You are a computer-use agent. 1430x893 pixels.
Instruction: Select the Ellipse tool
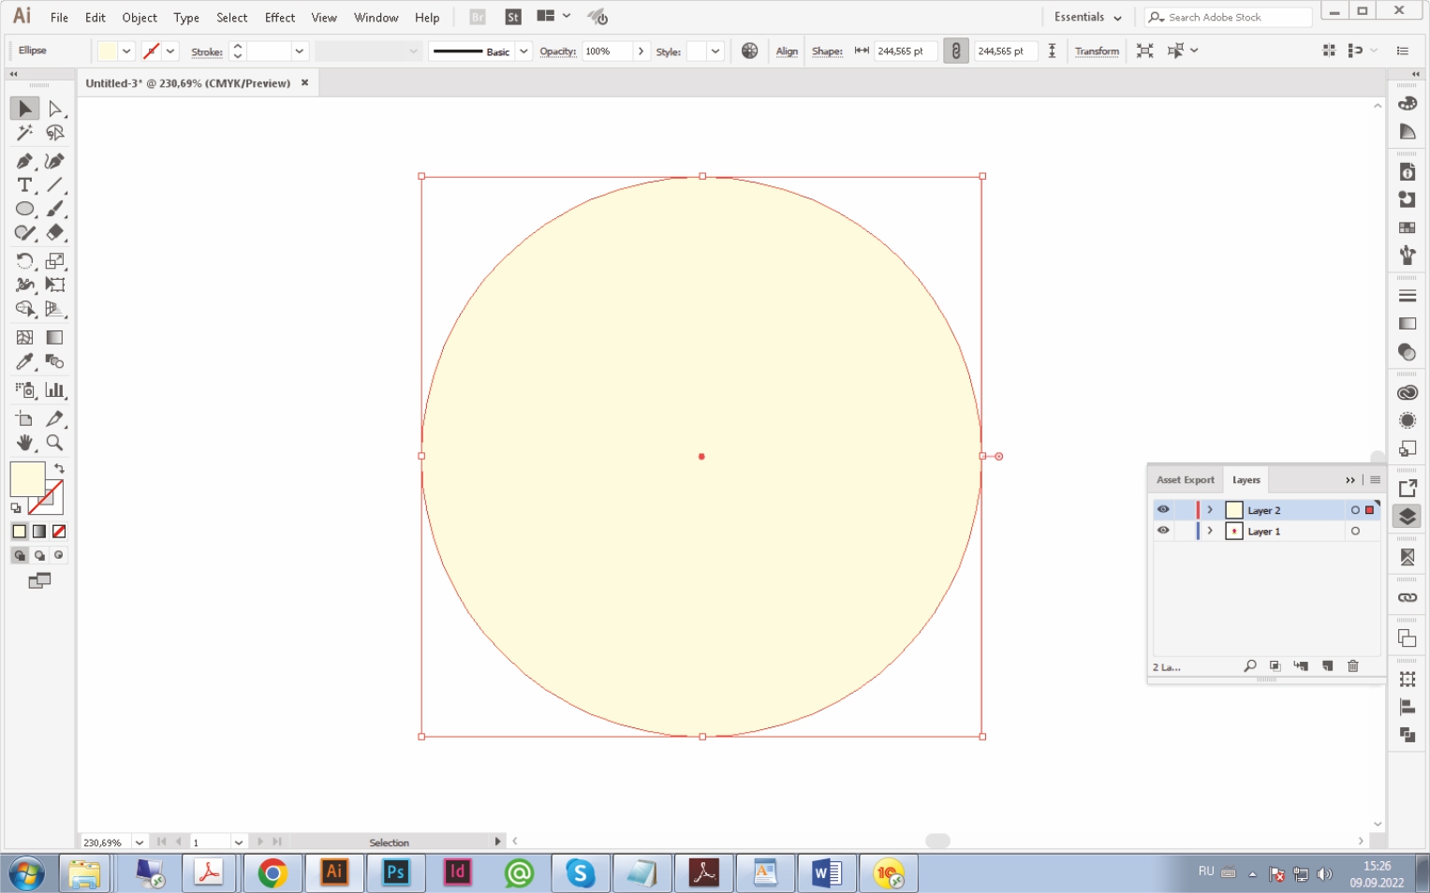point(24,209)
